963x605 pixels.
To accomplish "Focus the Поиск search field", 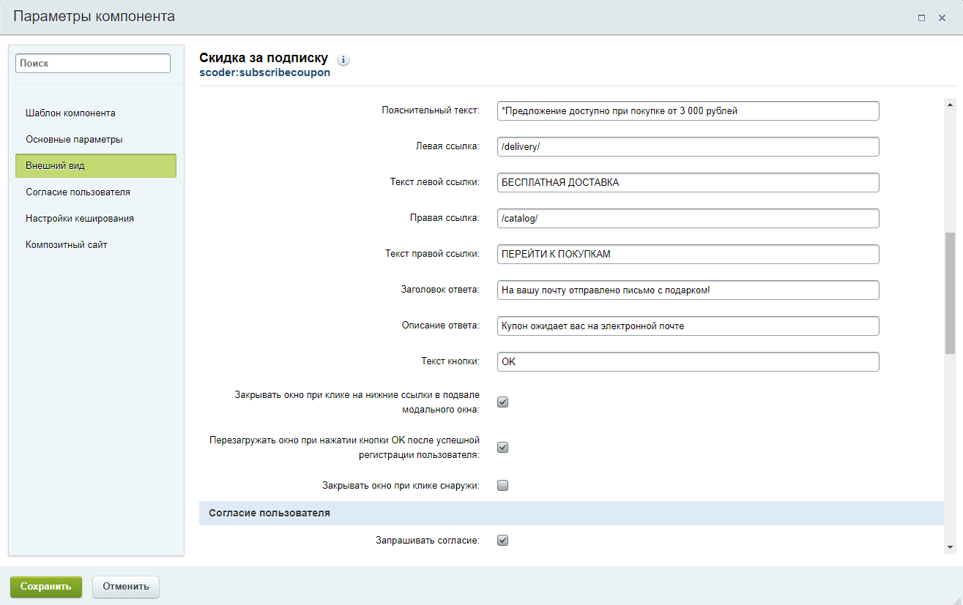I will click(93, 64).
